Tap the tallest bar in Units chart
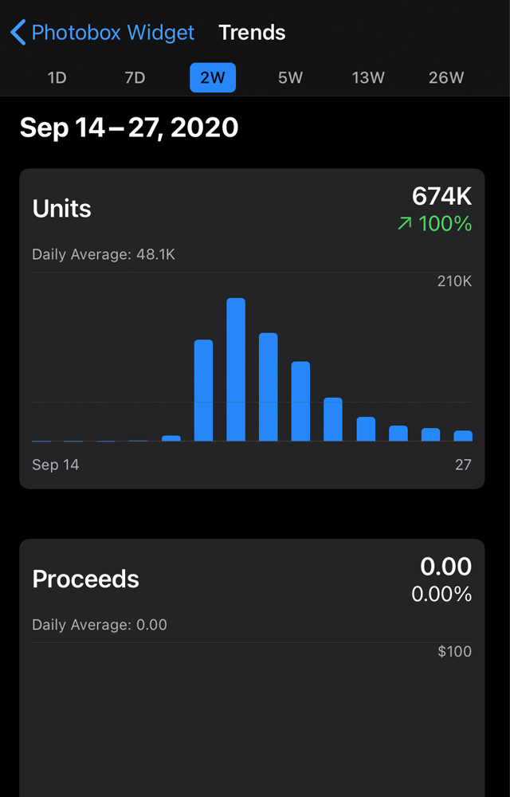510x797 pixels. (236, 370)
